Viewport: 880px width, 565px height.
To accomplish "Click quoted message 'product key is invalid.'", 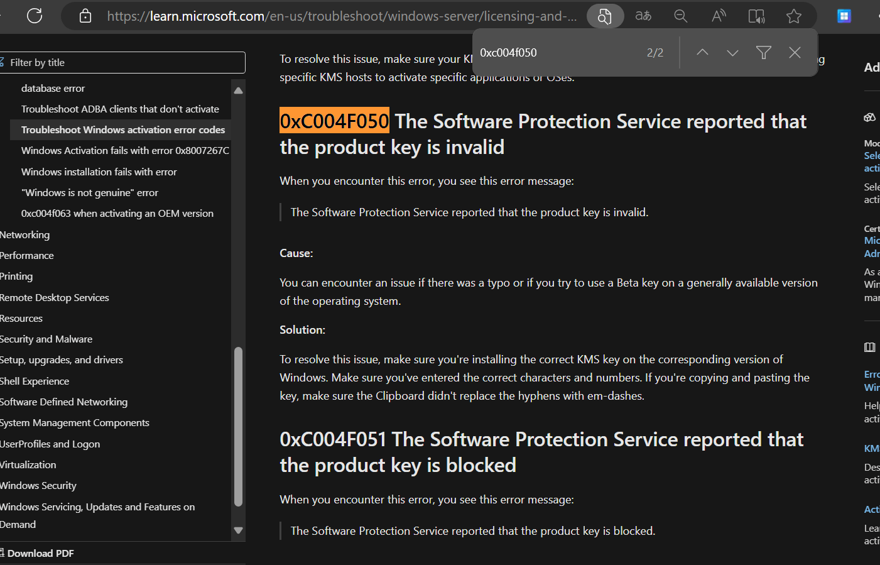I will click(x=469, y=212).
